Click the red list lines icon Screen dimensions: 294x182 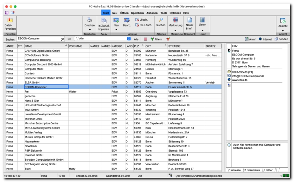145,39
